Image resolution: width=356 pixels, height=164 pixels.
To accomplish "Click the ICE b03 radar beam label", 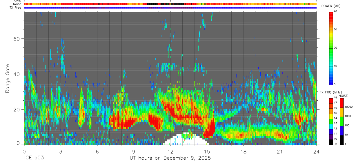I will click(x=34, y=158).
